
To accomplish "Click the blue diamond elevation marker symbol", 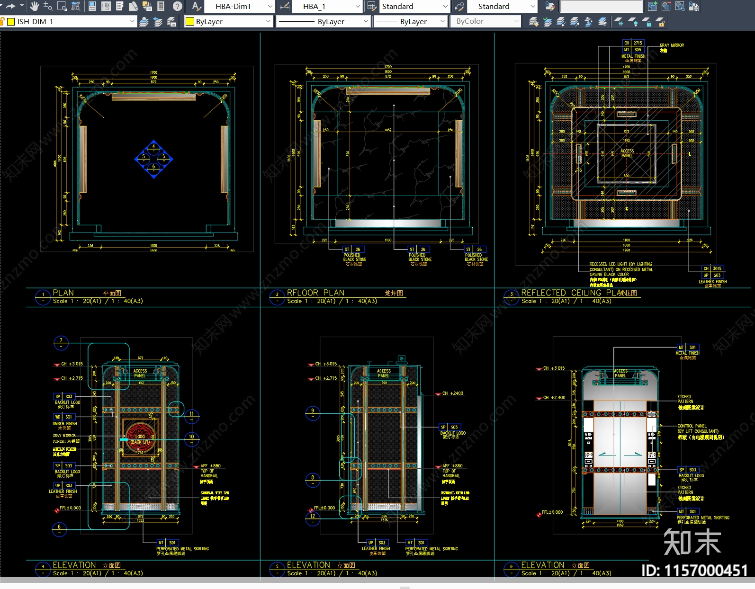I will [153, 159].
